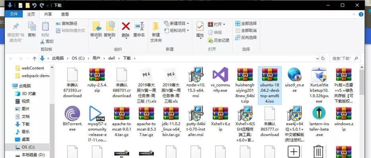The image size is (371, 158).
Task: Collapse the ribbon with the chevron
Action: click(354, 14)
